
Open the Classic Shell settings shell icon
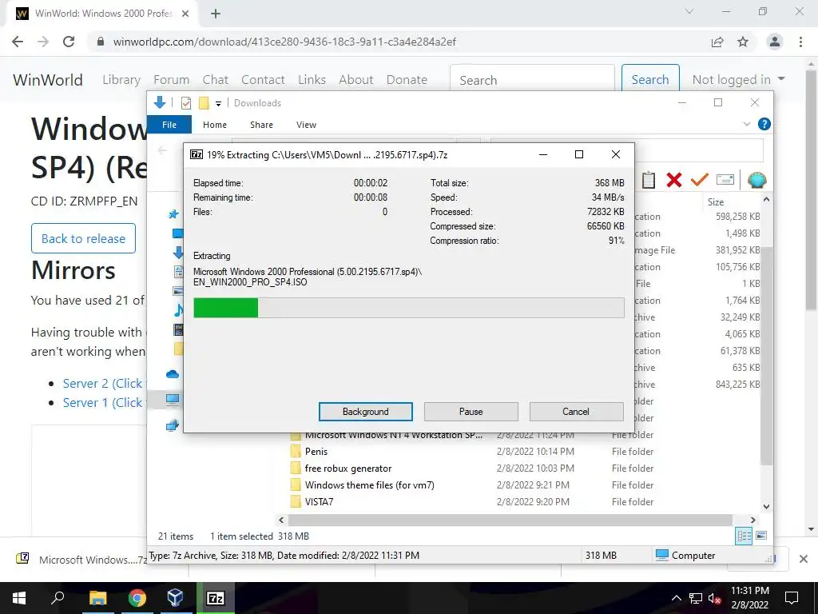(757, 180)
